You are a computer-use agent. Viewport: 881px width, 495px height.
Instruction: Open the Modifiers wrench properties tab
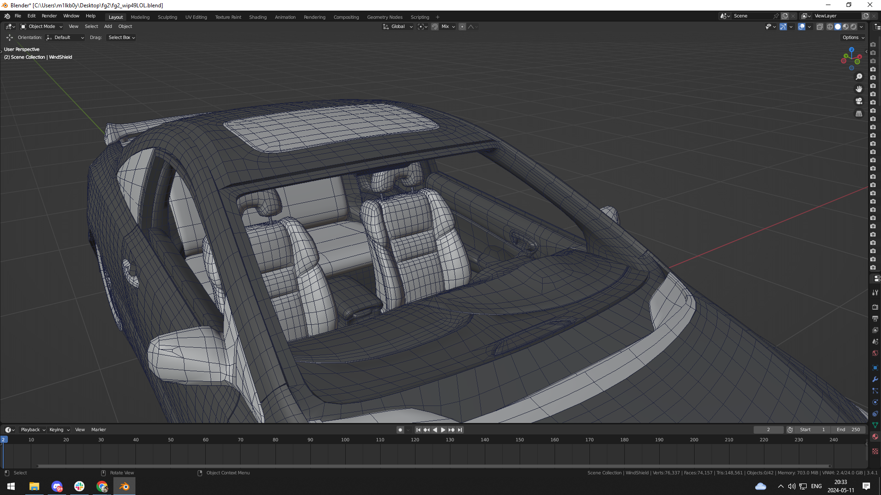click(875, 379)
